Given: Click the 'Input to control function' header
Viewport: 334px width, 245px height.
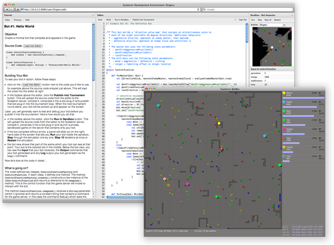Looking at the screenshot, I should click(263, 69).
